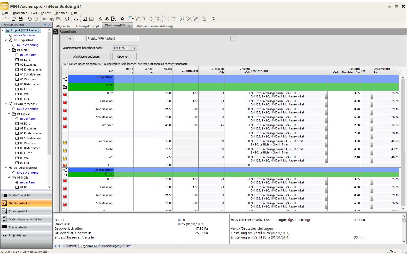Click the second warning triangle icon

point(107,19)
